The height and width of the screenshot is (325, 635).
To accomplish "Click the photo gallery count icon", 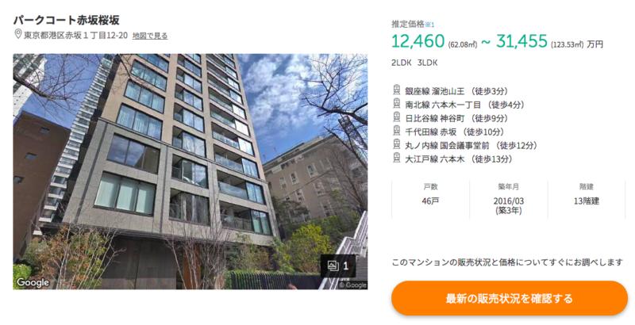I will click(x=338, y=266).
